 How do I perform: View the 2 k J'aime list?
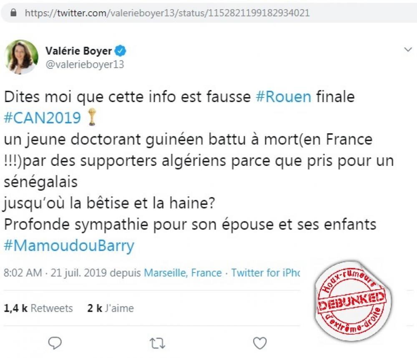point(111,308)
